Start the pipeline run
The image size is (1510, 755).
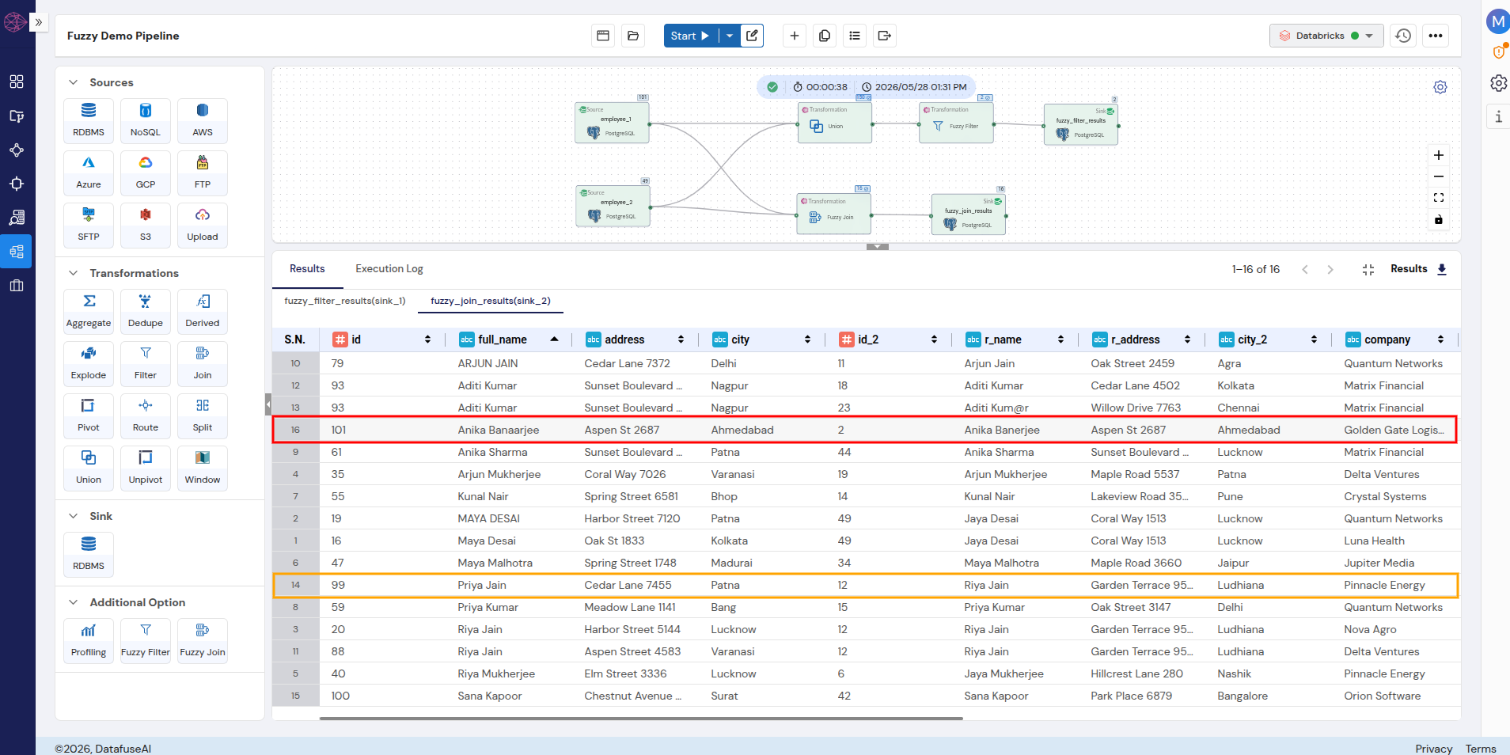(690, 36)
